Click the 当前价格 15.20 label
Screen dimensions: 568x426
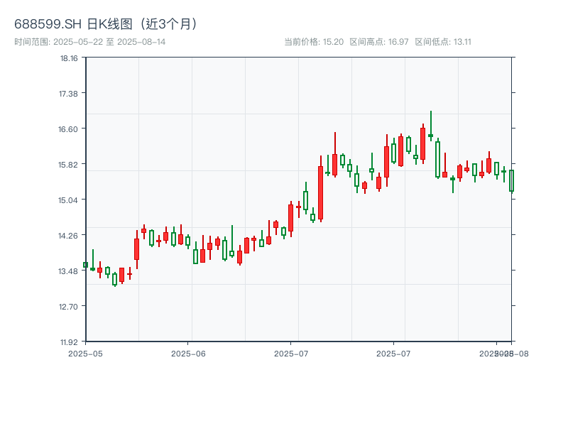click(314, 42)
